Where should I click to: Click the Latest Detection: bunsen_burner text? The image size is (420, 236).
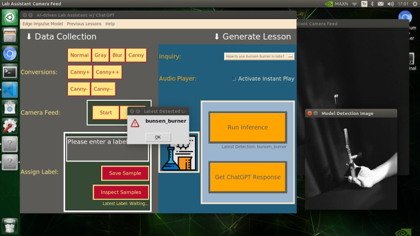click(254, 146)
